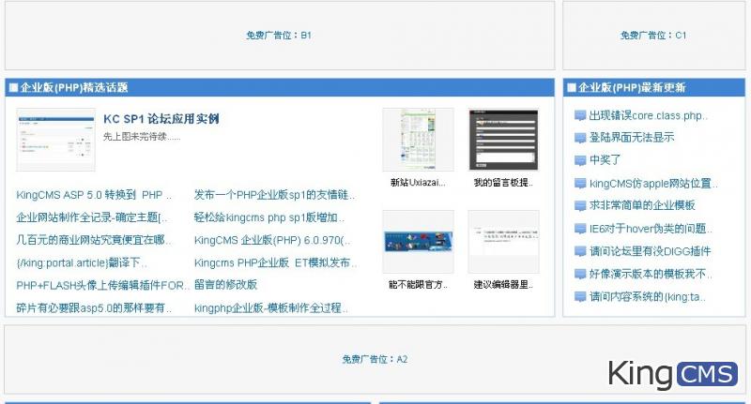Open topic PHP+FLASH头像上传编辑插件FOR
751x404 pixels.
click(103, 286)
